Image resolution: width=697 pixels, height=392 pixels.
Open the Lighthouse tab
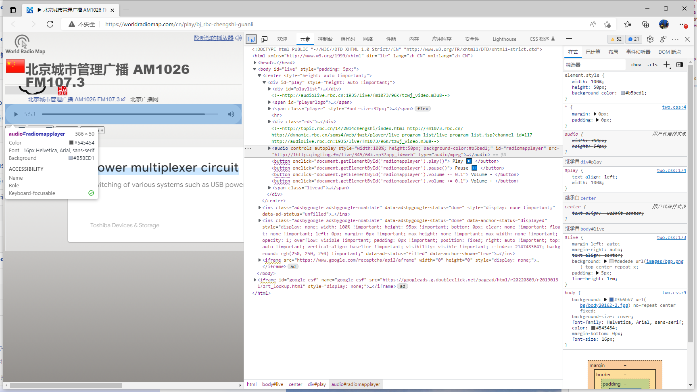point(504,39)
